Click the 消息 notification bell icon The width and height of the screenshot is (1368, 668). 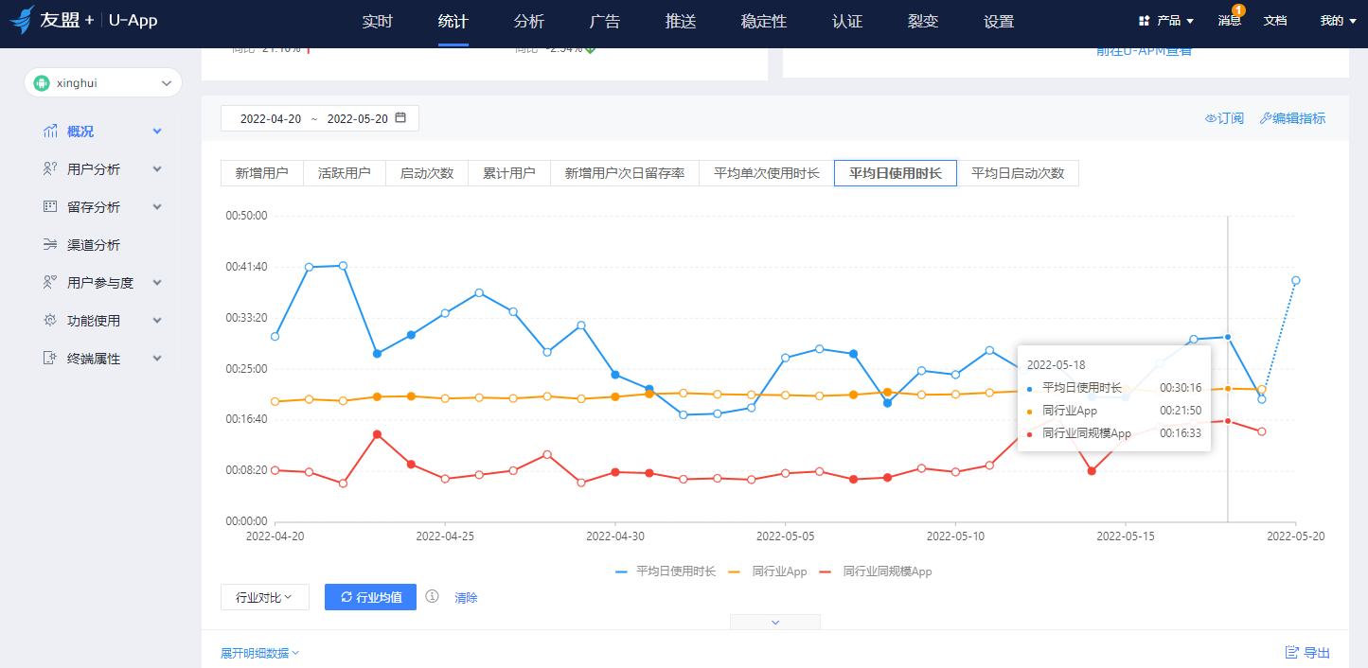tap(1229, 21)
